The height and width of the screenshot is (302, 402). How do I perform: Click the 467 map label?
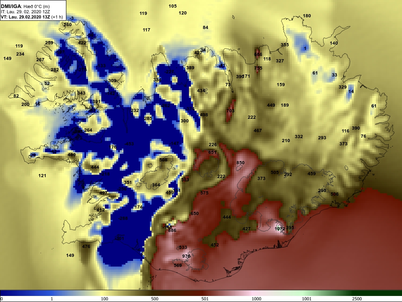[258, 130]
